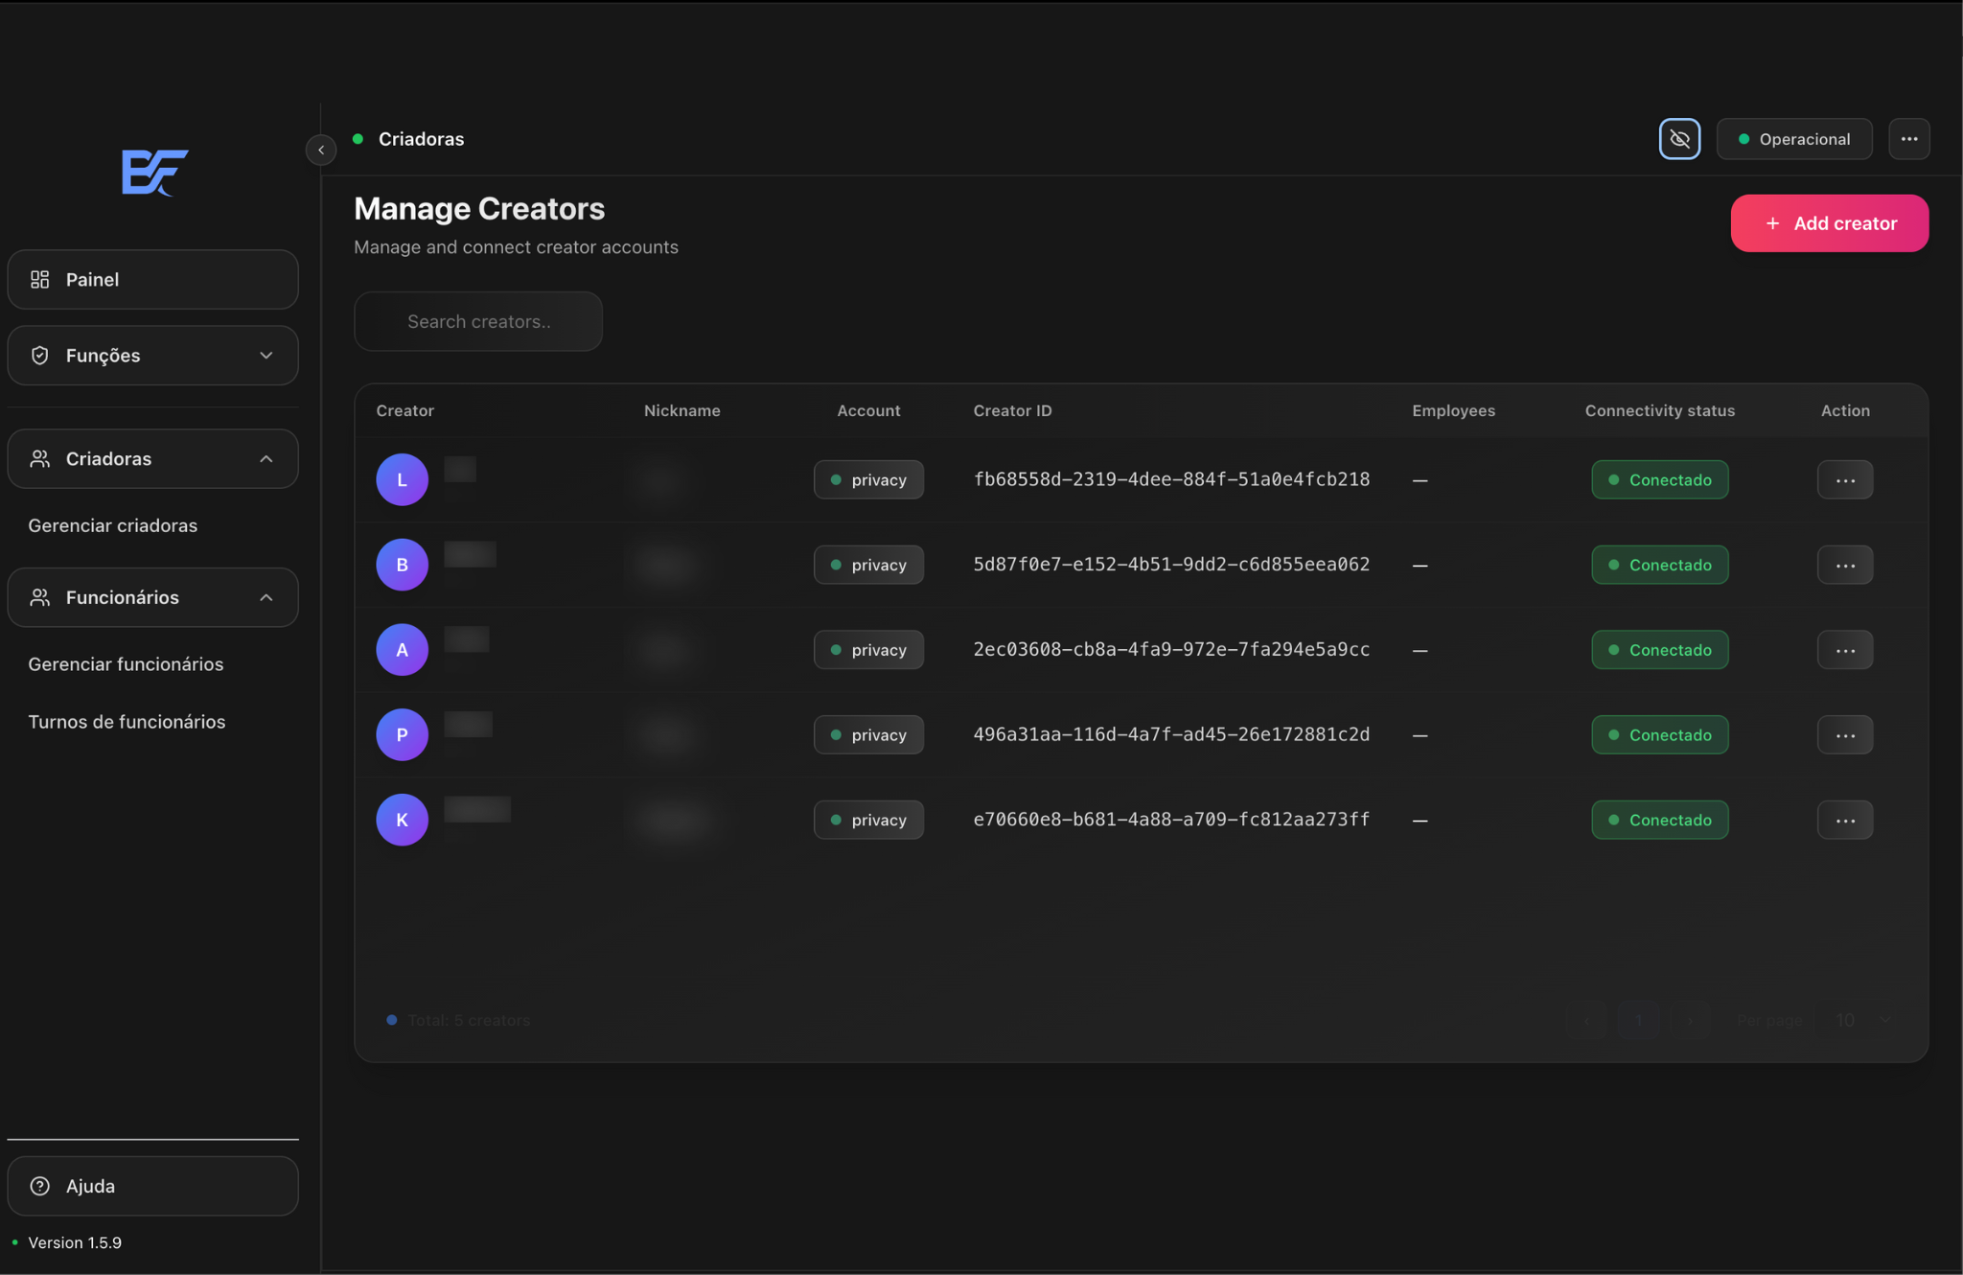Open Gerenciar funcionários page
Image resolution: width=1963 pixels, height=1275 pixels.
pyautogui.click(x=126, y=664)
